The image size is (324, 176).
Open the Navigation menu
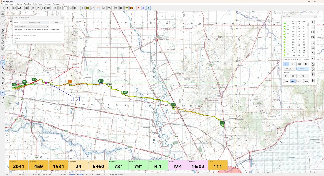coord(18,4)
